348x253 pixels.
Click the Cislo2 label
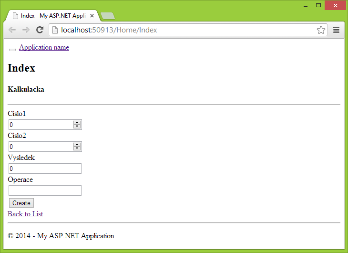tap(17, 136)
